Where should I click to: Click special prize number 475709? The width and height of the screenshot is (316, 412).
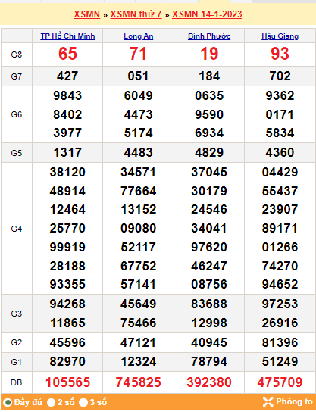tap(280, 382)
